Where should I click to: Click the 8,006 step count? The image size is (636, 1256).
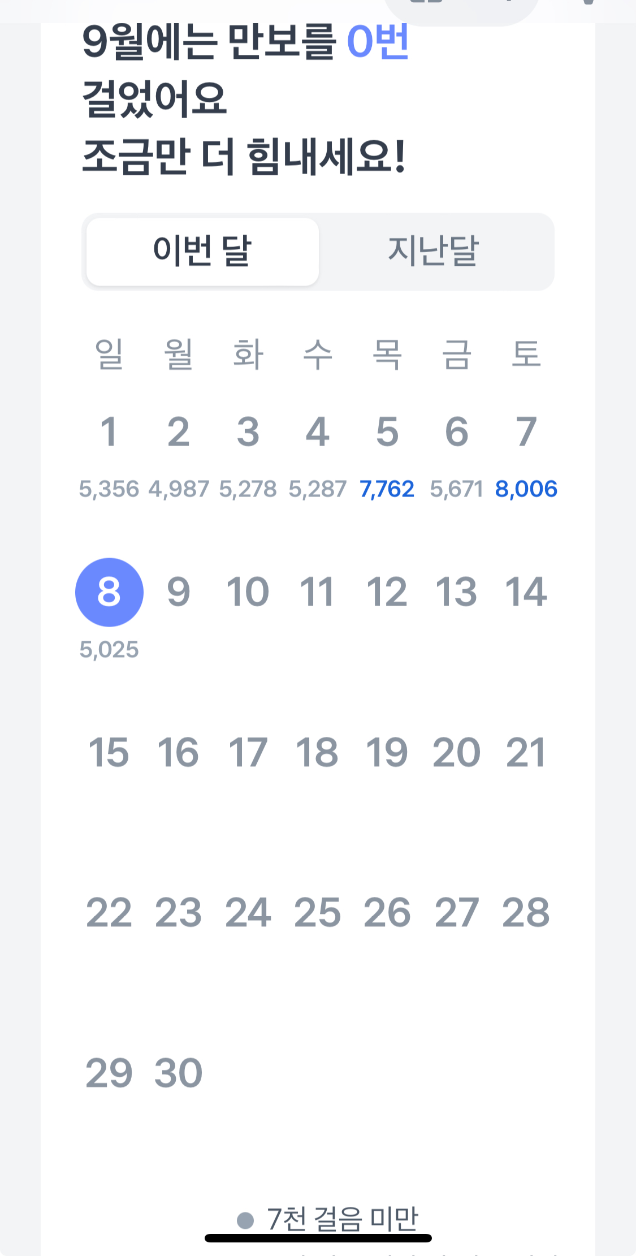pyautogui.click(x=526, y=489)
